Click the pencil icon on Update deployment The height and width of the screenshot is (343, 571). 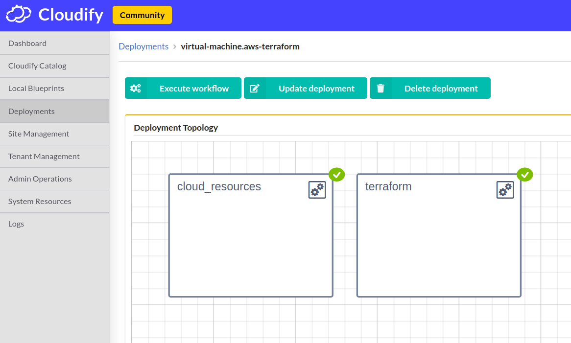point(255,88)
